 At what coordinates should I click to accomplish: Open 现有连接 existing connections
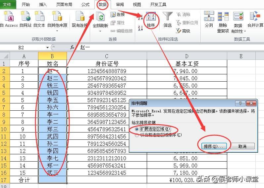coord(79,19)
